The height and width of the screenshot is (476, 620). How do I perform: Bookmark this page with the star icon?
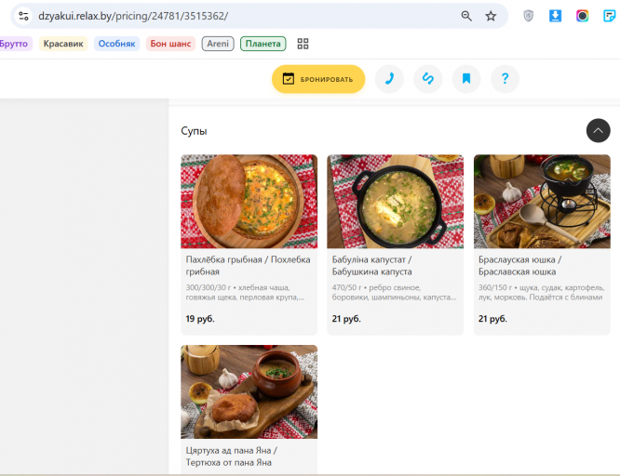tap(491, 16)
